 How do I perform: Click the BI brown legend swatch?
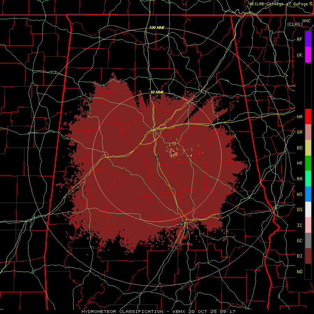(308, 256)
